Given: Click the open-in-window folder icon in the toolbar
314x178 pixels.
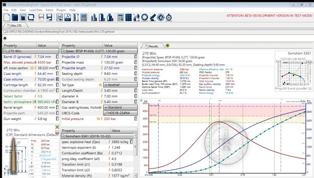Looking at the screenshot, I should [23, 18].
